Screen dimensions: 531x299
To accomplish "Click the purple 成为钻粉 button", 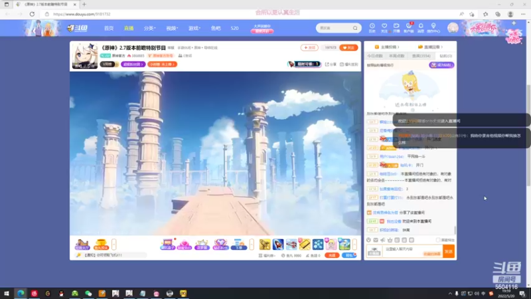I will coord(441,64).
